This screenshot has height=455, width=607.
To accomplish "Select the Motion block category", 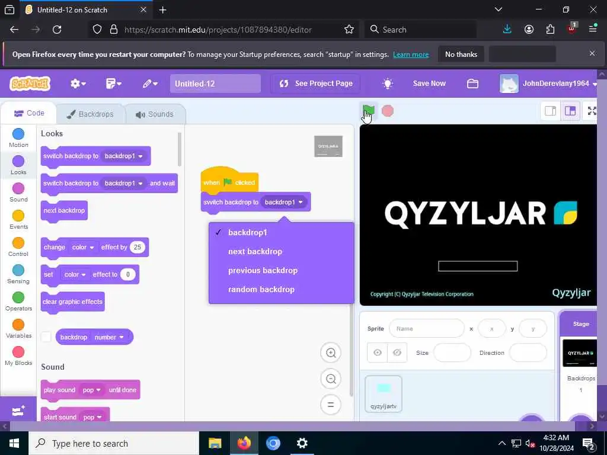I will coord(18,138).
